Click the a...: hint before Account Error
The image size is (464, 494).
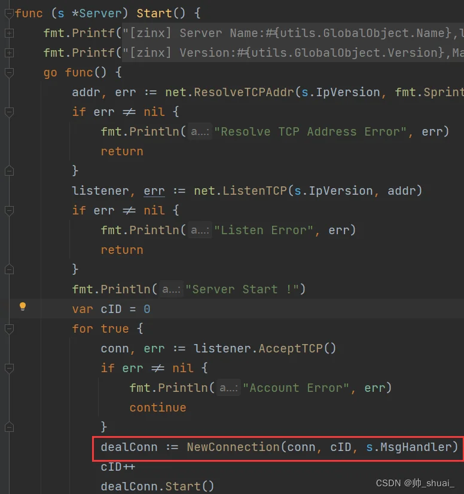[228, 388]
